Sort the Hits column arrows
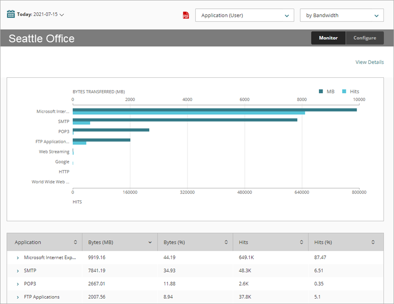The width and height of the screenshot is (394, 304). pyautogui.click(x=302, y=242)
